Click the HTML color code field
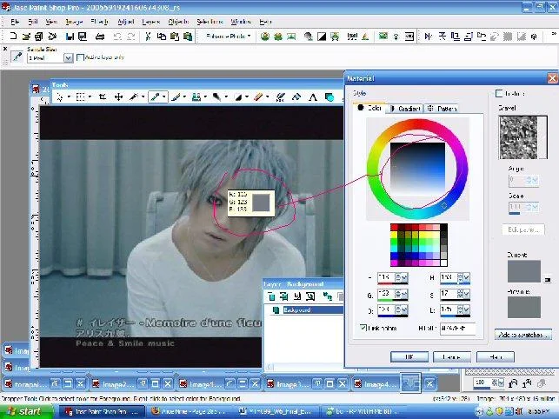 pos(457,328)
